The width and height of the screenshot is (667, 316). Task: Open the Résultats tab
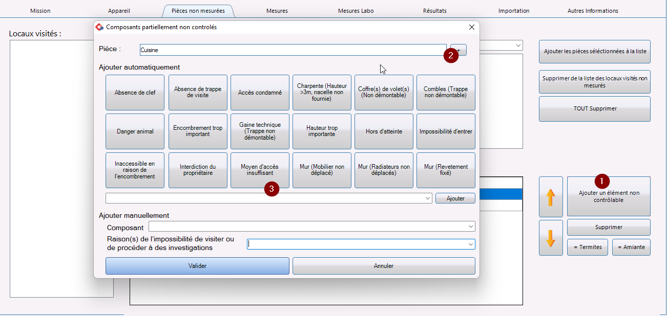434,11
